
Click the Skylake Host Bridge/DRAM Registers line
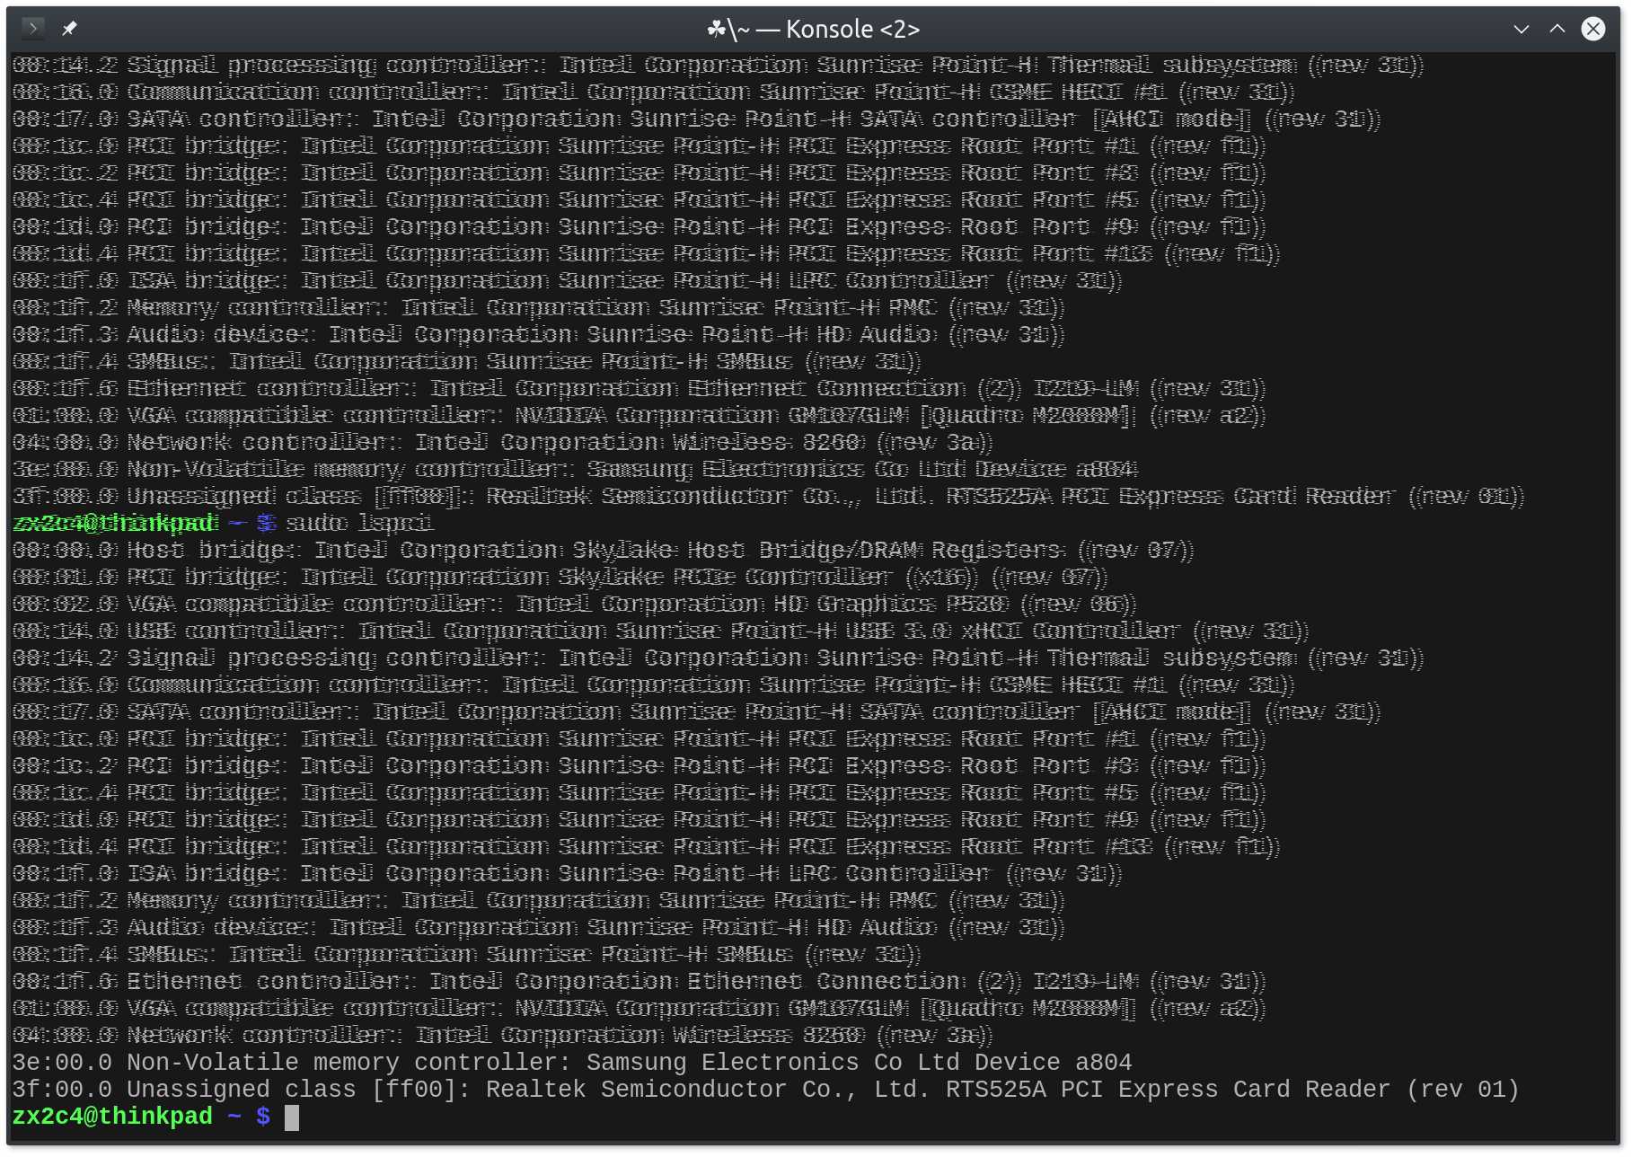tap(602, 550)
